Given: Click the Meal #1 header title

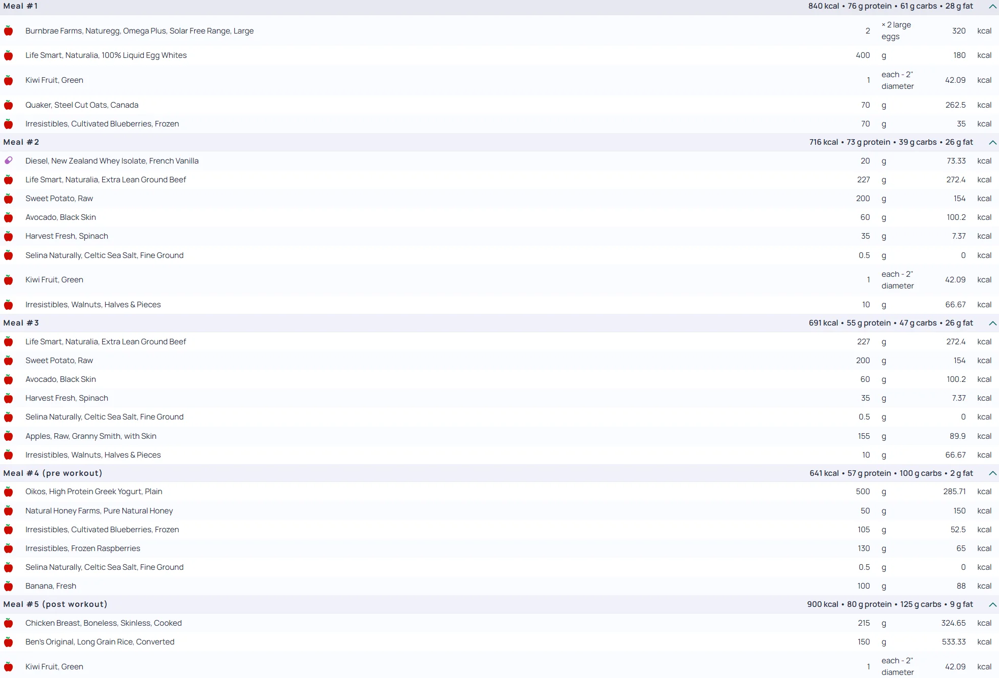Looking at the screenshot, I should tap(21, 6).
